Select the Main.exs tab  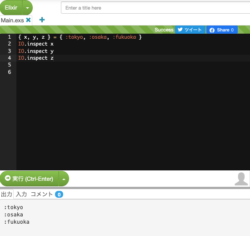(12, 21)
